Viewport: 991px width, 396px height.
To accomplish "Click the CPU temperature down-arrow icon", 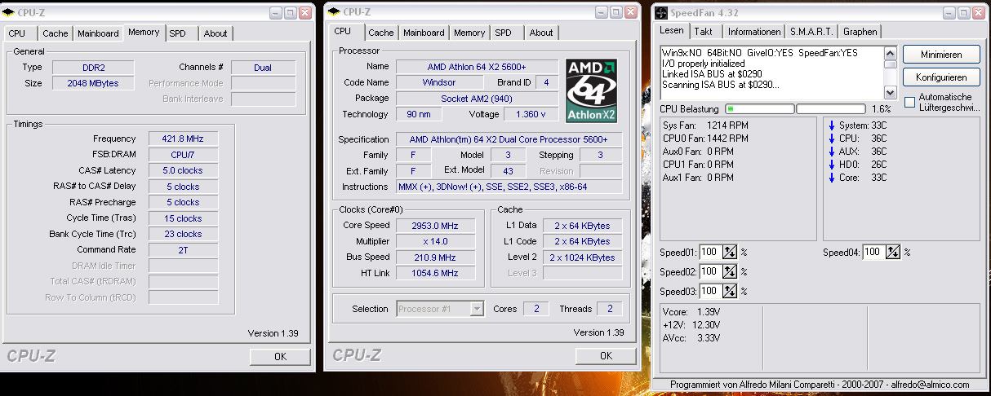I will [x=831, y=139].
